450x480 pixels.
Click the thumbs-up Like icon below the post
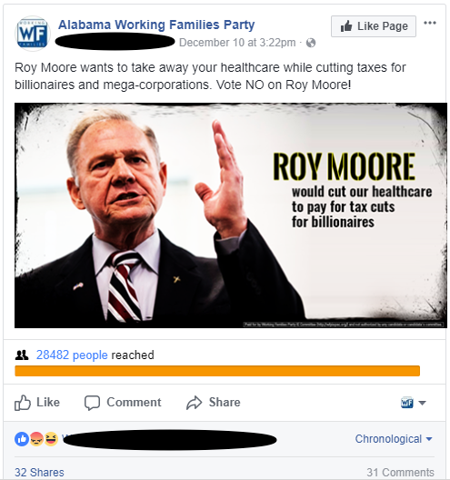[23, 402]
